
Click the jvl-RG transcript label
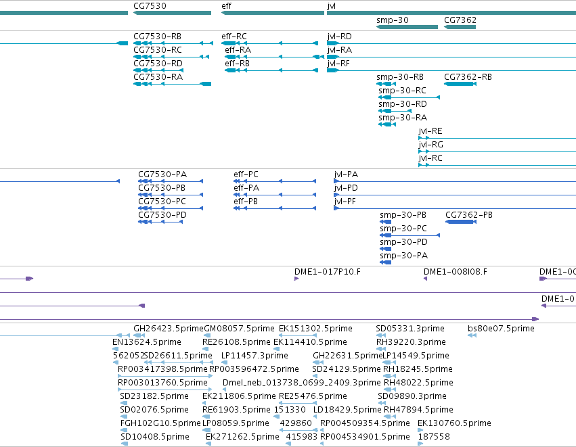point(431,145)
